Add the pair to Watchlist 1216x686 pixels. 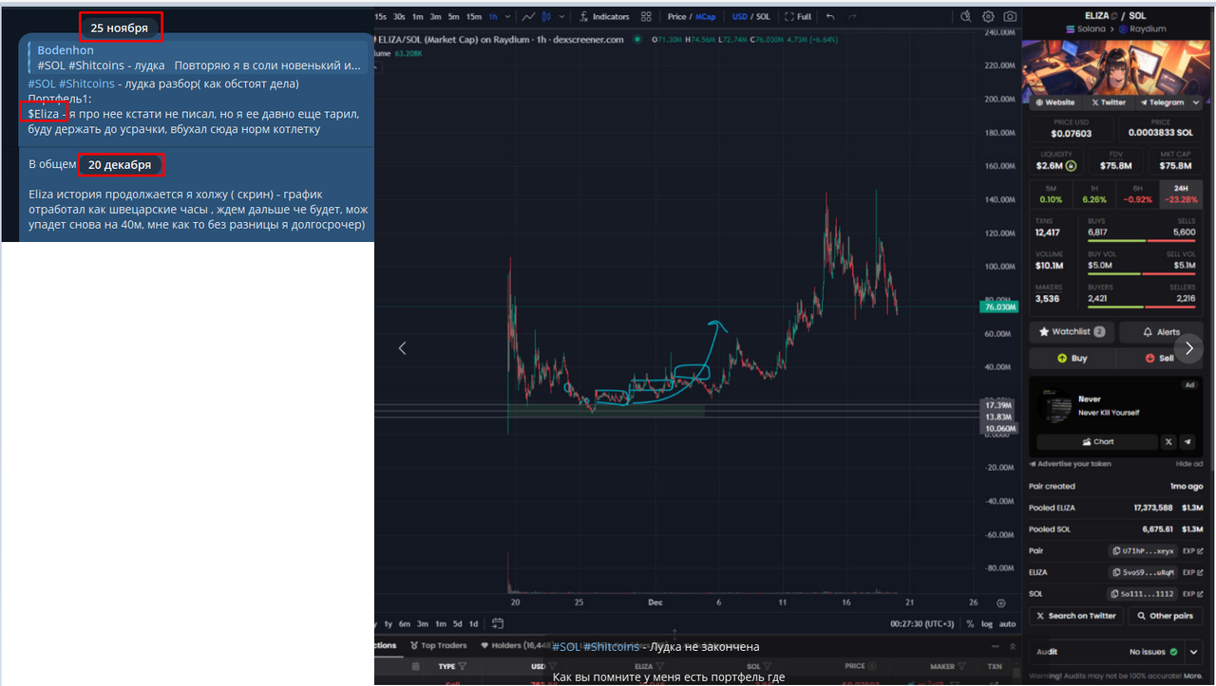tap(1072, 332)
